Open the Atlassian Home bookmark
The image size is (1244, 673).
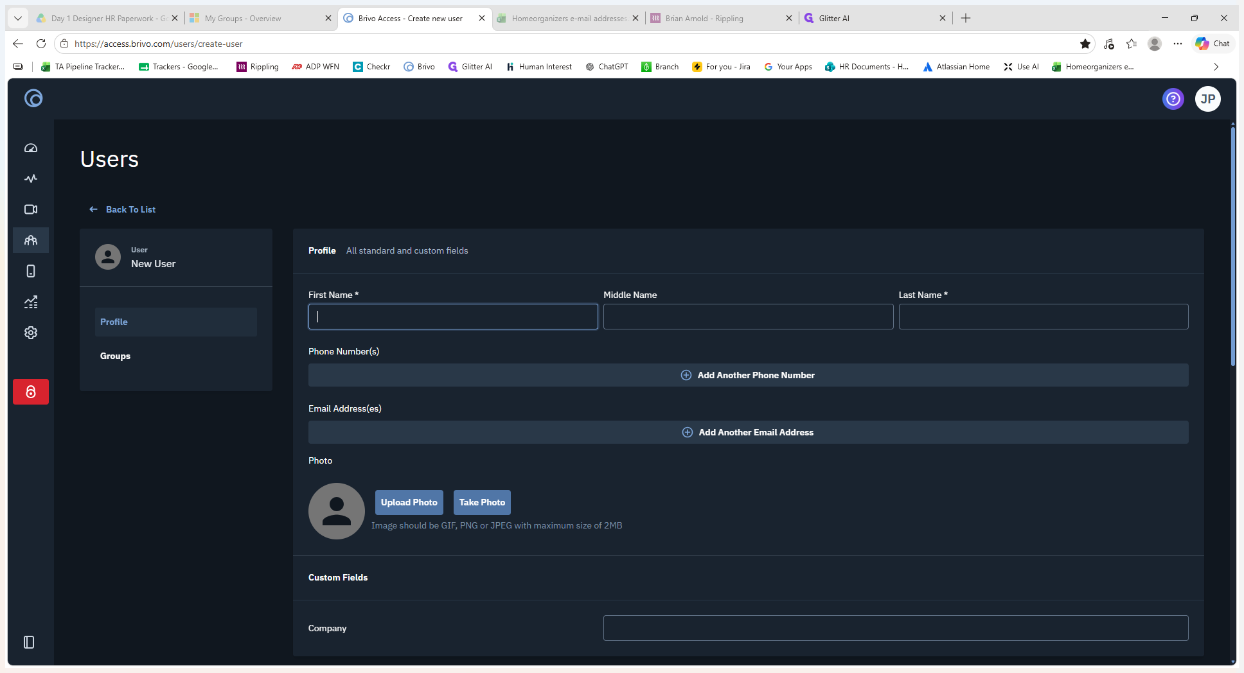click(x=956, y=67)
